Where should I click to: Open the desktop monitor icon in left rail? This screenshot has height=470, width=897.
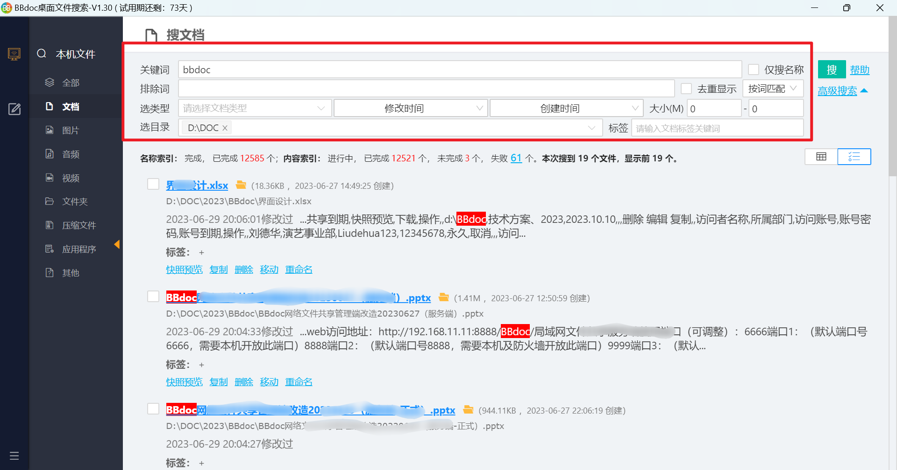(x=14, y=54)
